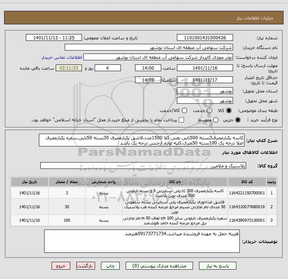This screenshot has width=288, height=279.
Task: Click the price validity date 1401/11/17 field
Action: point(205,80)
